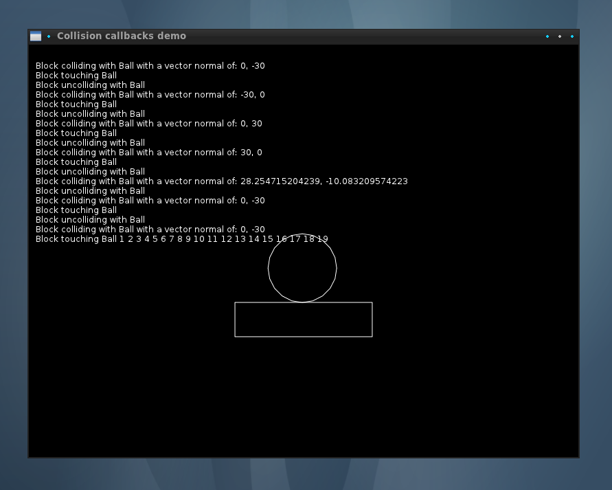Click the log line with normal 0, 30
The height and width of the screenshot is (490, 612).
pyautogui.click(x=148, y=124)
